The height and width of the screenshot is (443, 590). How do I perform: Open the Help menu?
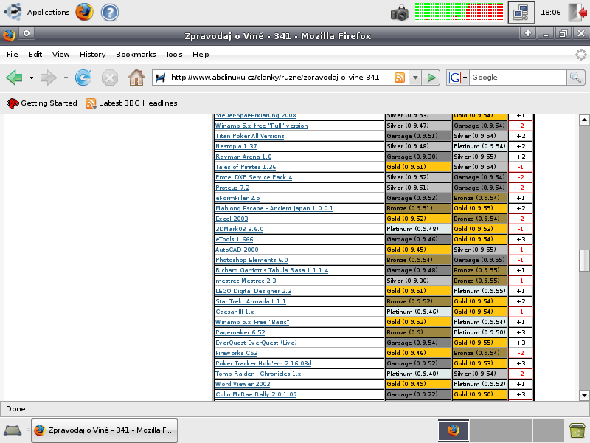[201, 54]
